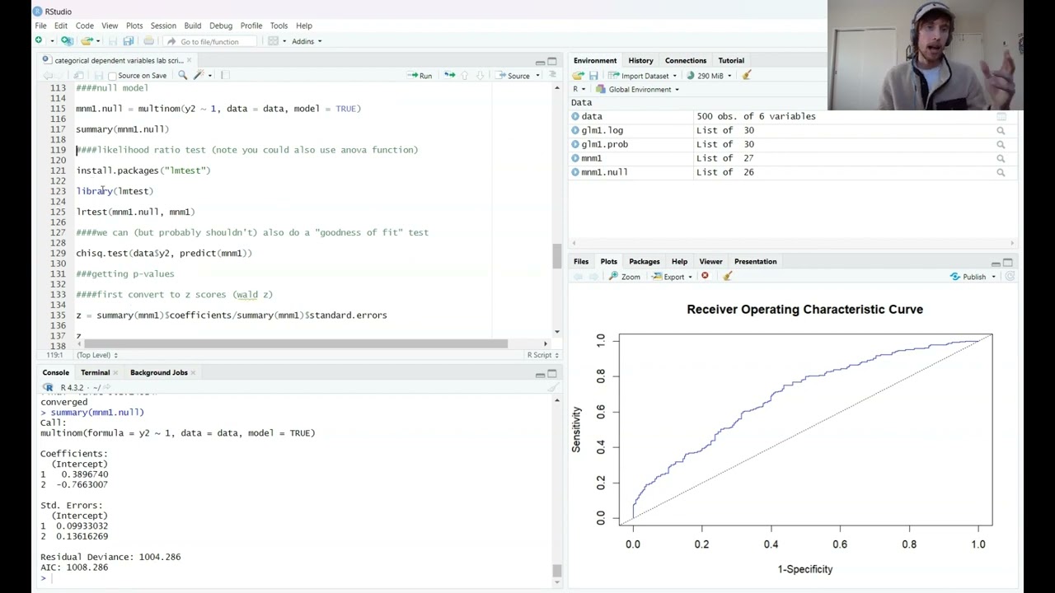
Task: Open the Global Environment dropdown
Action: (x=638, y=89)
